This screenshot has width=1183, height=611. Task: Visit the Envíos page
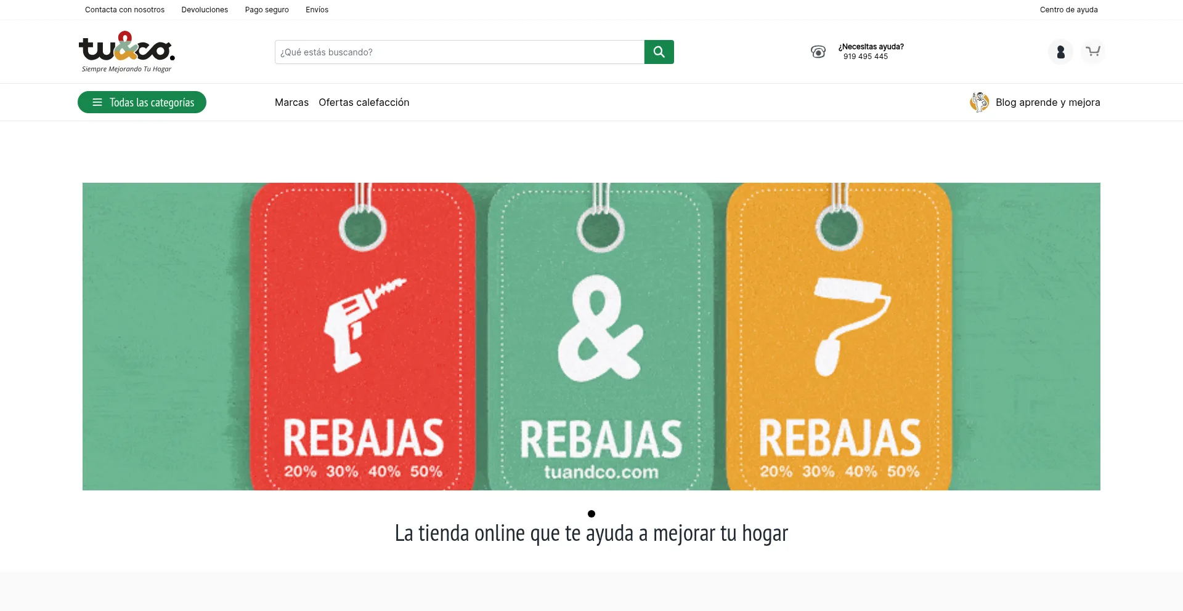(x=317, y=10)
